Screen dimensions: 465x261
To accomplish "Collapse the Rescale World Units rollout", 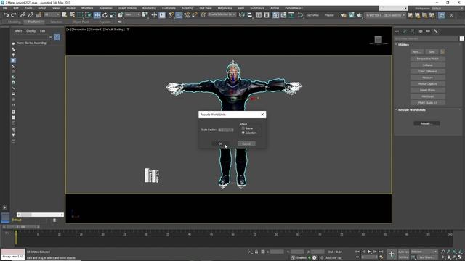I will (x=396, y=109).
